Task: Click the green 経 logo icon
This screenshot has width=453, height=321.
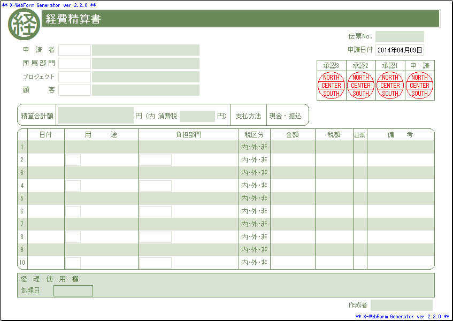Action: point(24,25)
